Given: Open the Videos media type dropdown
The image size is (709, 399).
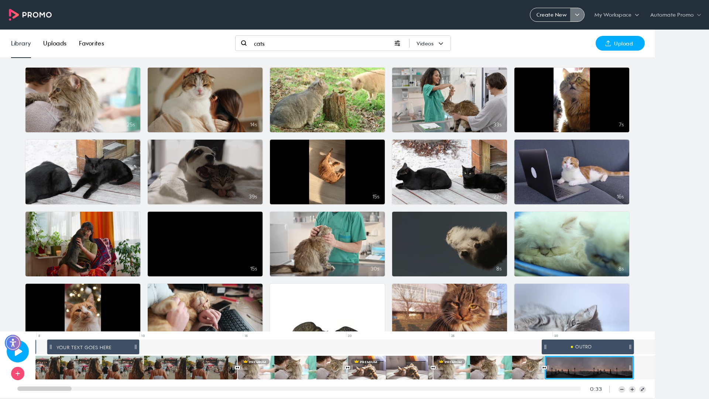Looking at the screenshot, I should pyautogui.click(x=430, y=44).
